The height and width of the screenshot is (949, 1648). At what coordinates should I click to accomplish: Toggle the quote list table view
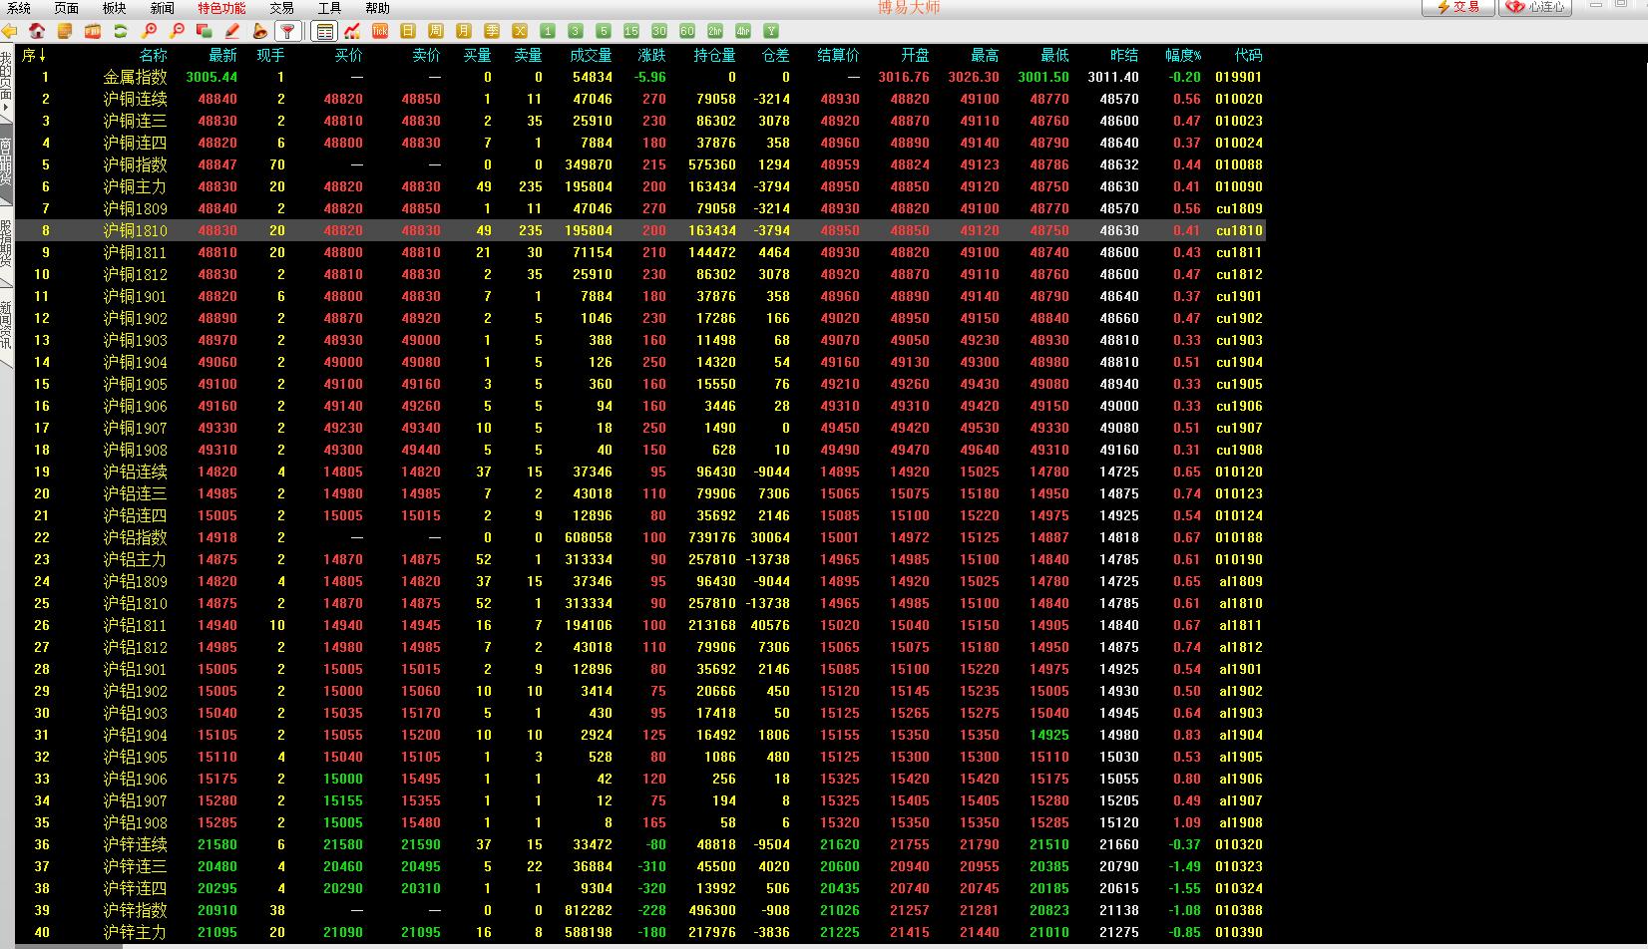324,31
